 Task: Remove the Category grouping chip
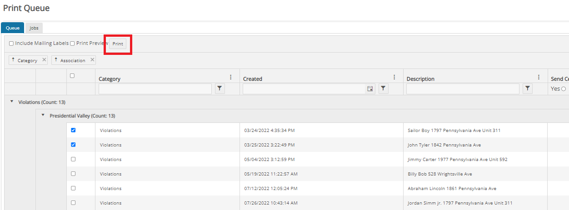[44, 60]
